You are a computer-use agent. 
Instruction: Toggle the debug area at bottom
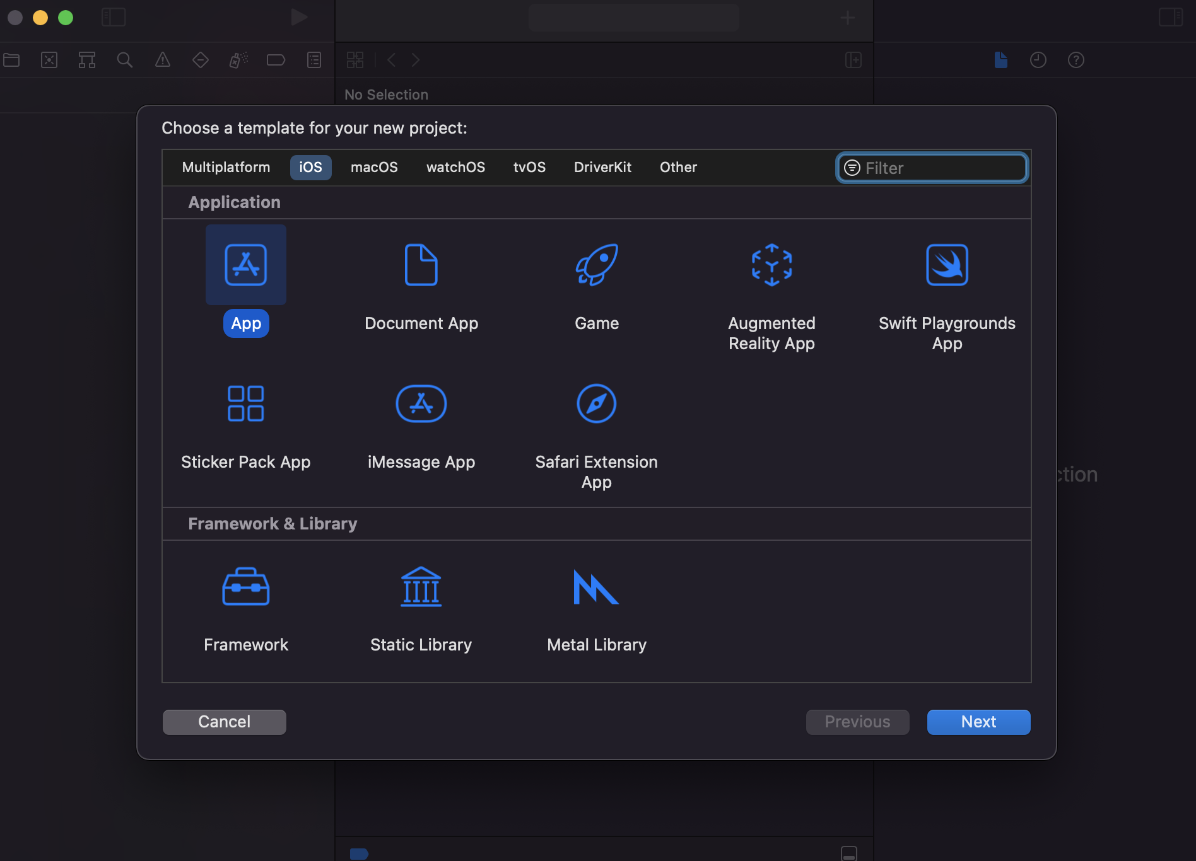[849, 853]
